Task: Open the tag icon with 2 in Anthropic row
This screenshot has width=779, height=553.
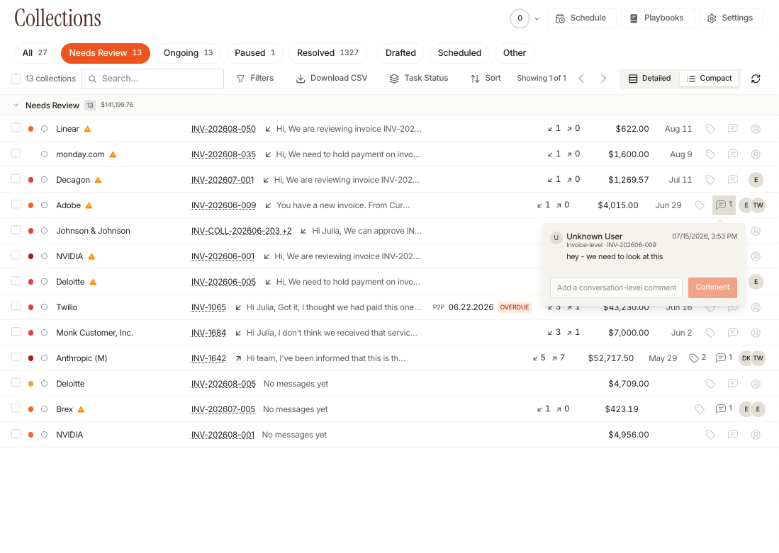Action: point(697,358)
